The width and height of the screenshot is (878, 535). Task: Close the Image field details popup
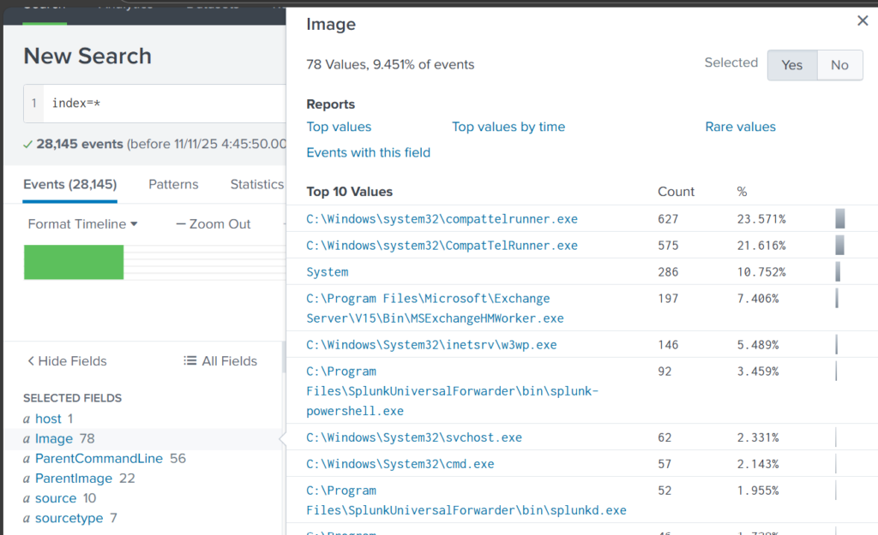(863, 21)
